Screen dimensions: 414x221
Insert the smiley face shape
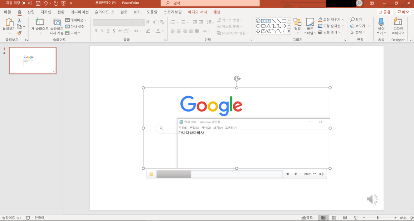258,21
